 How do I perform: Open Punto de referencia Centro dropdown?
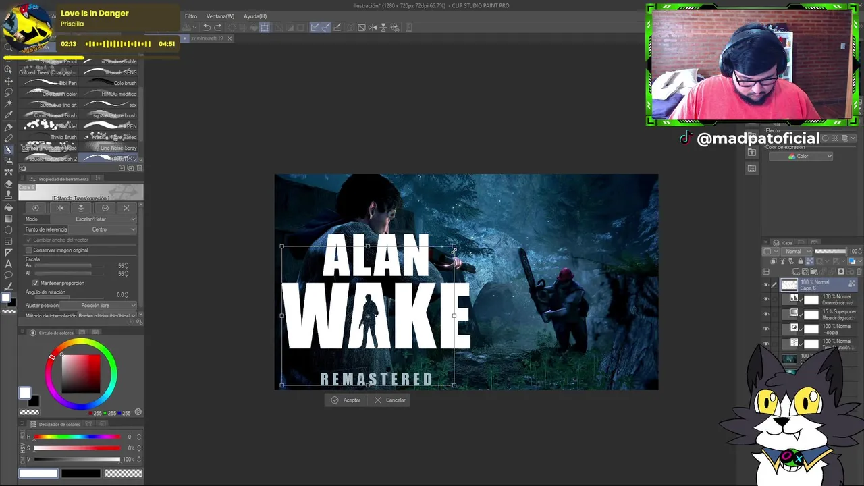(x=102, y=230)
